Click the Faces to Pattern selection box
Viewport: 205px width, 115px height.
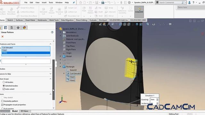pos(26,61)
